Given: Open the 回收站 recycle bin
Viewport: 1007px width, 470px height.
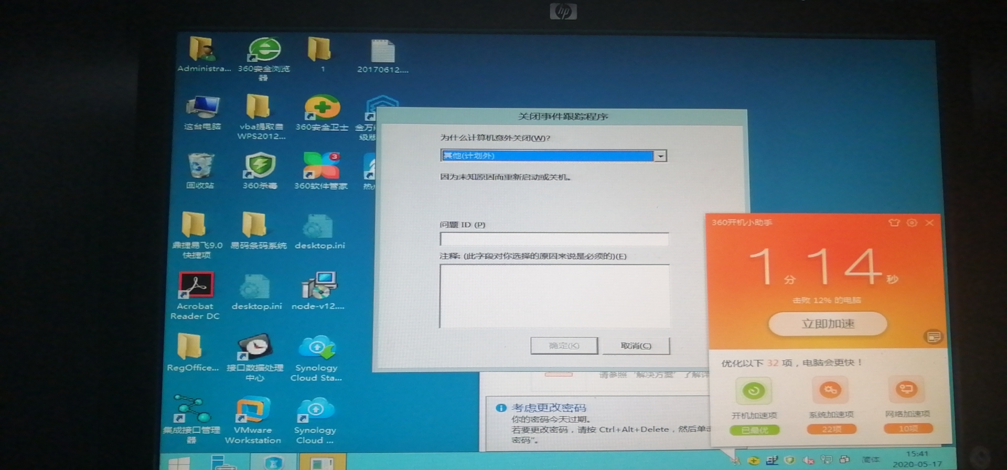Looking at the screenshot, I should (200, 171).
